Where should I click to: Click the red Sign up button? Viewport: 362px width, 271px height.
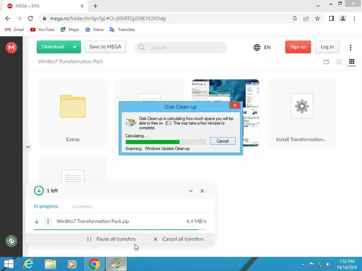(298, 47)
